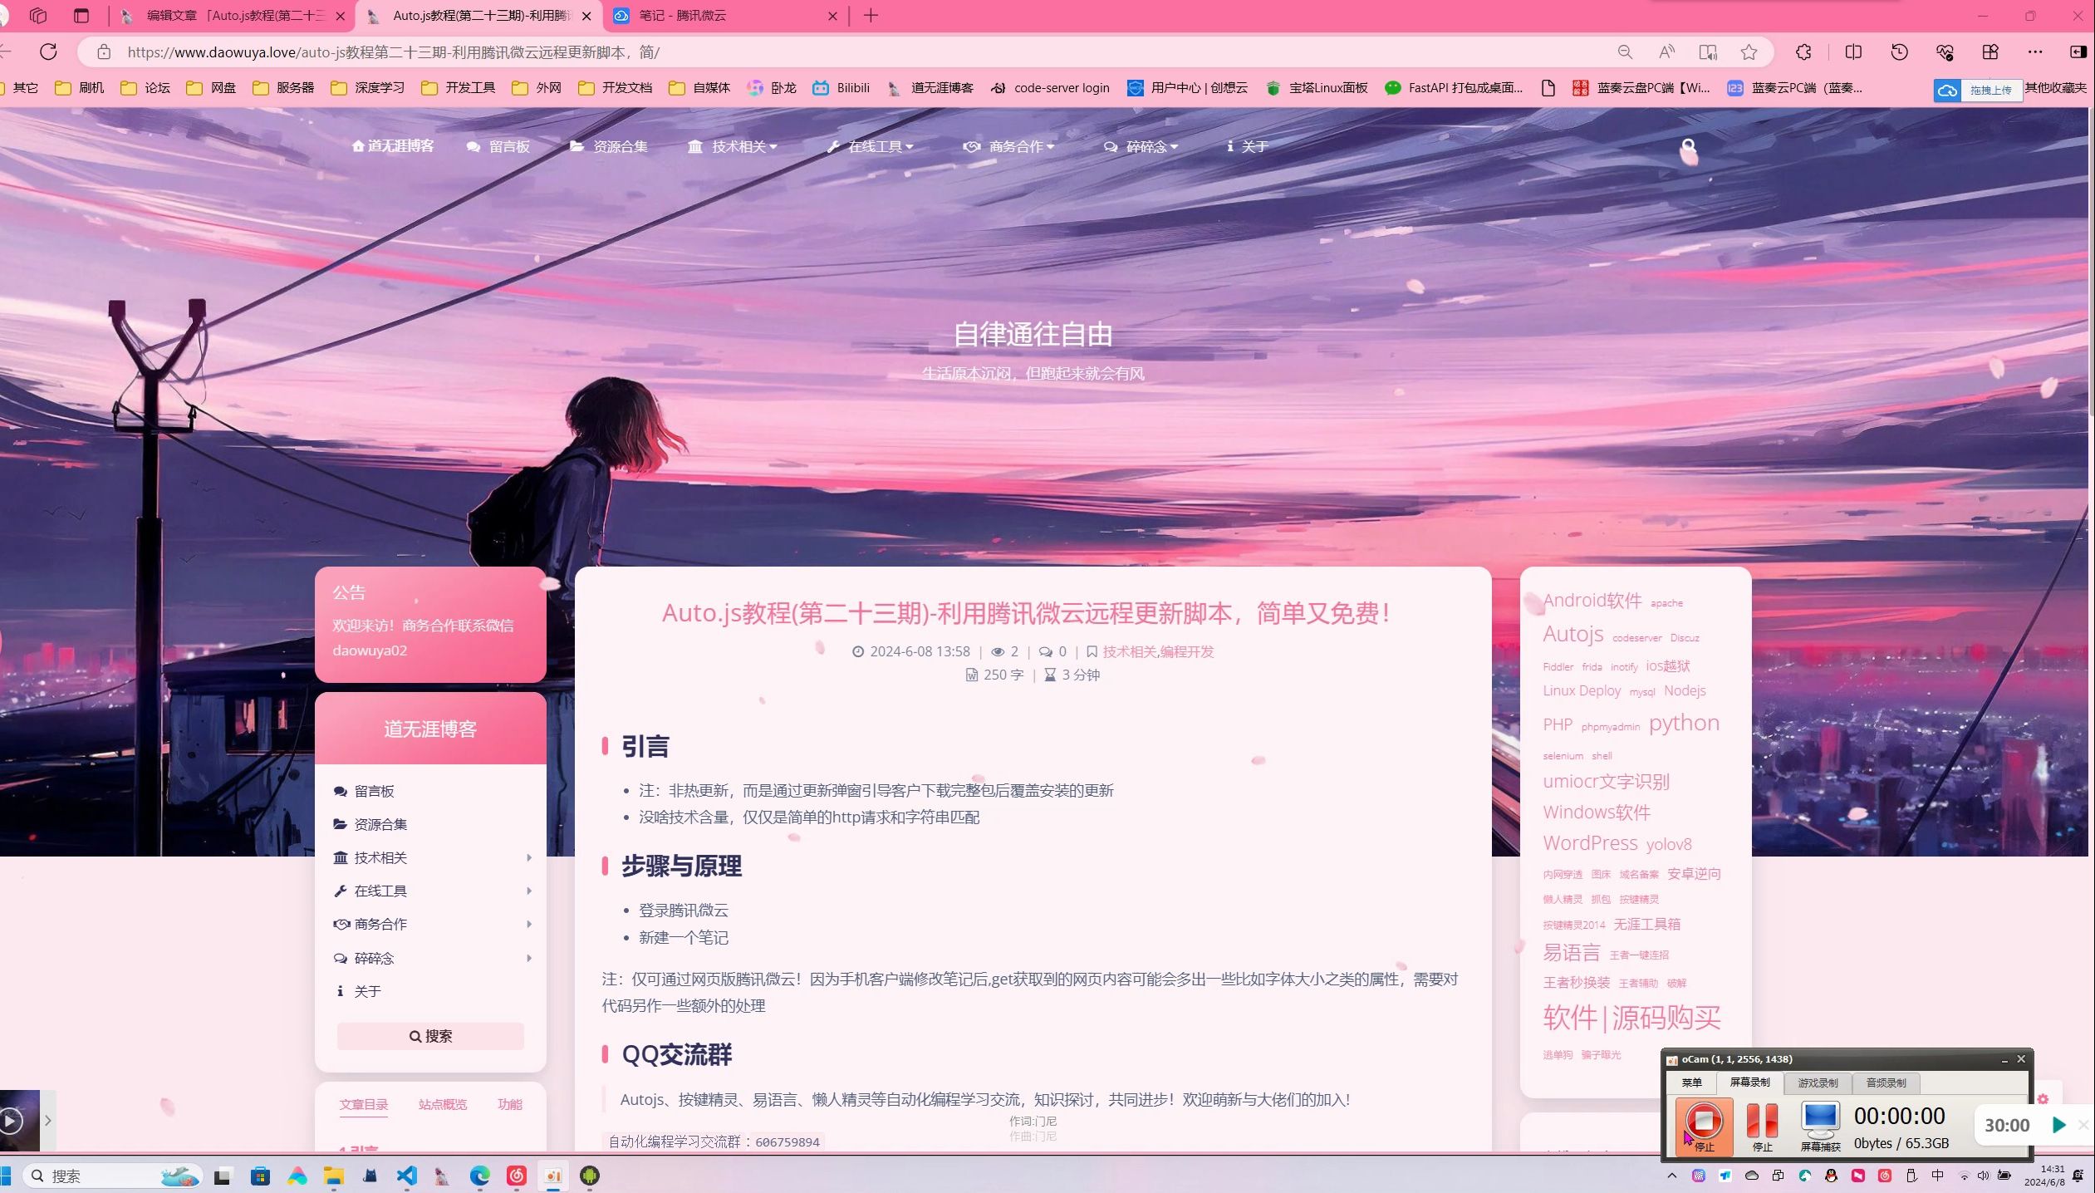Click the Autojs tag in tag cloud
The width and height of the screenshot is (2095, 1193).
[x=1572, y=634]
